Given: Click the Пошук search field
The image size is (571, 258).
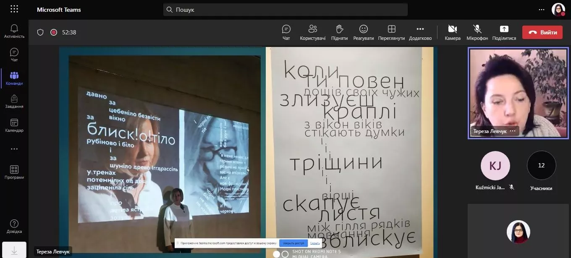Looking at the screenshot, I should (285, 9).
